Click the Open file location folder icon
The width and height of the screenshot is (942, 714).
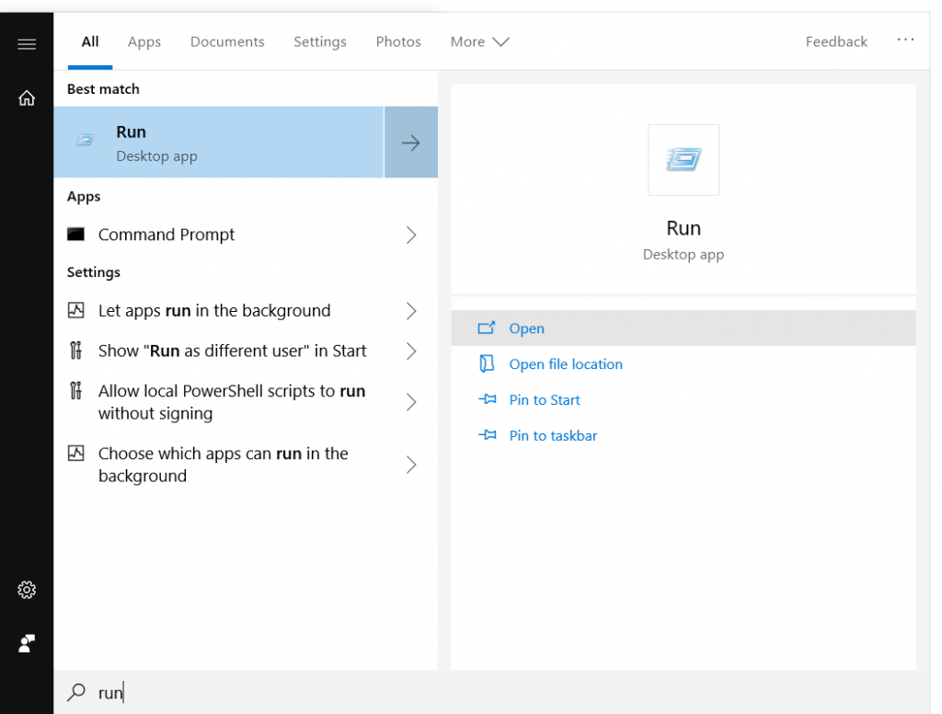(x=487, y=363)
